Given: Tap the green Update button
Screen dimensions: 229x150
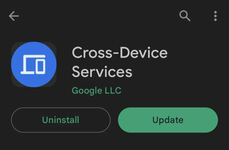Looking at the screenshot, I should (x=168, y=120).
